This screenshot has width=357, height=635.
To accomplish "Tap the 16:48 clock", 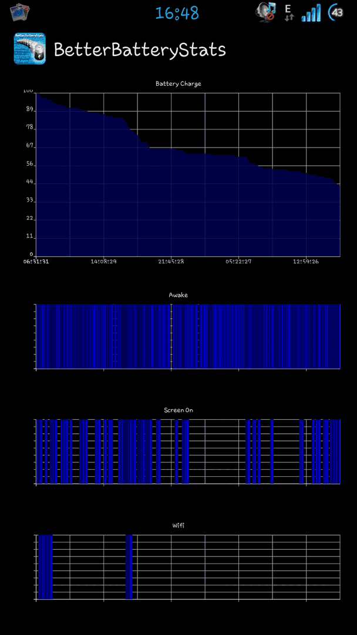I will pyautogui.click(x=177, y=13).
